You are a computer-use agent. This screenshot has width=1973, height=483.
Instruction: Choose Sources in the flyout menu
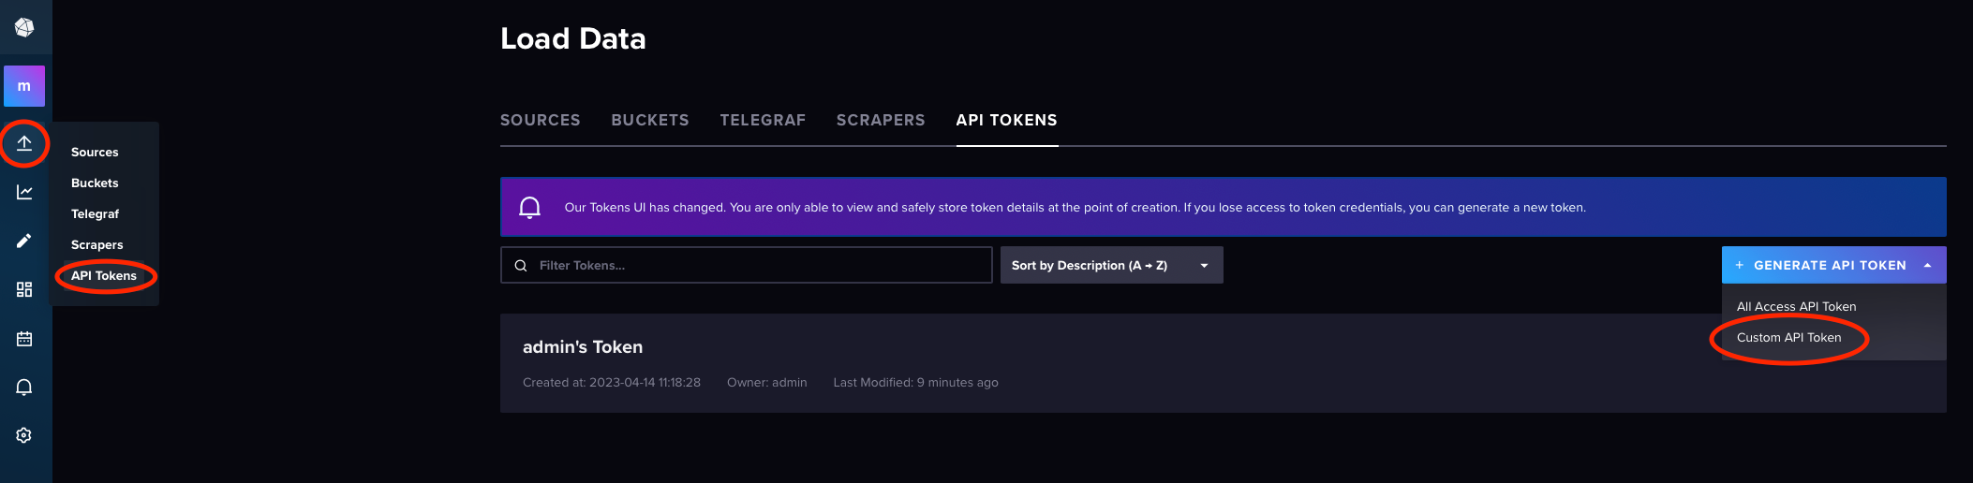[x=95, y=152]
